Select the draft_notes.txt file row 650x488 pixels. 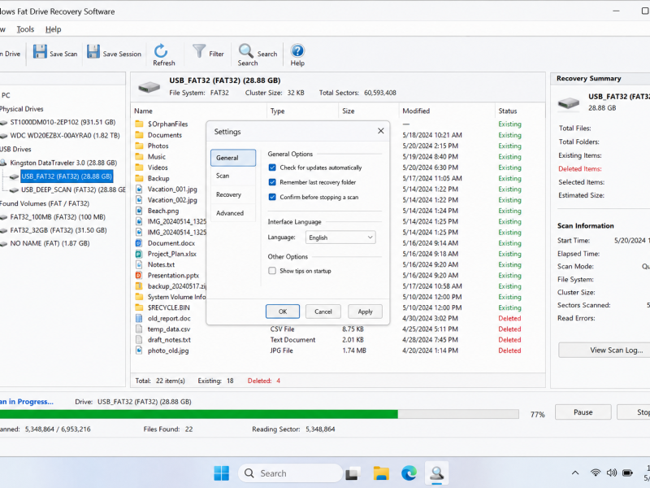point(338,340)
